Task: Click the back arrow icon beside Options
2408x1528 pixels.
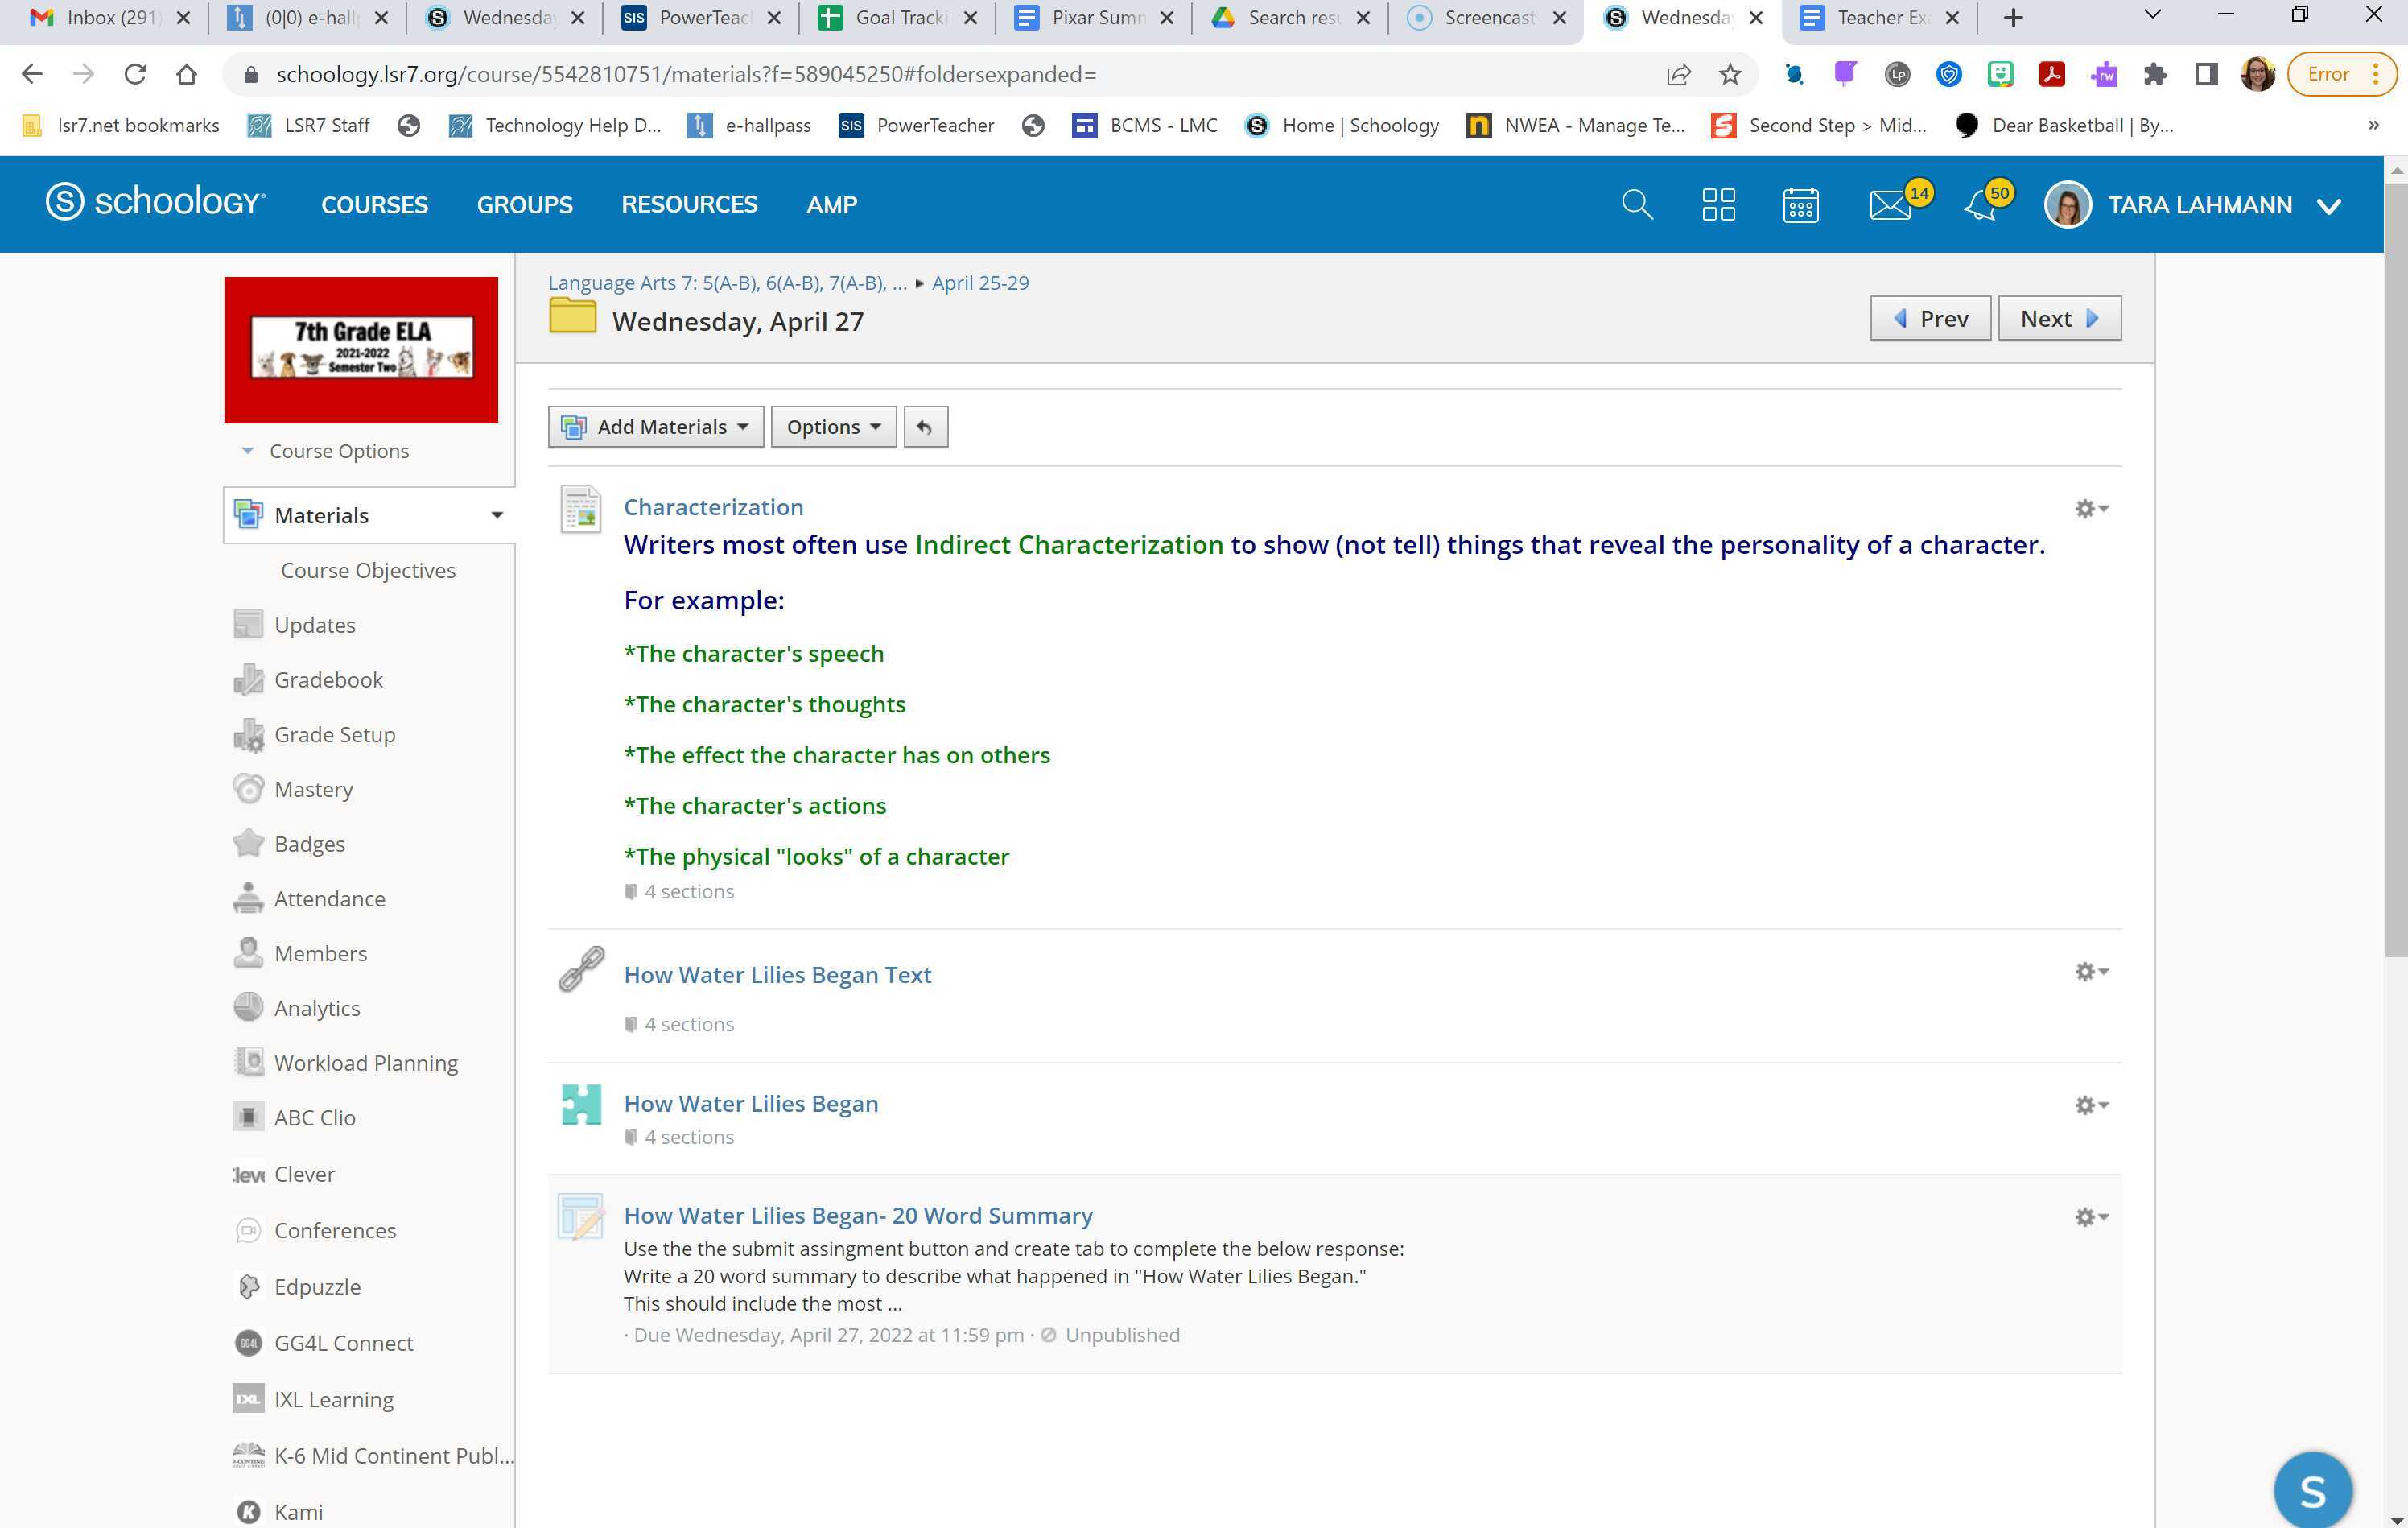Action: pos(925,427)
